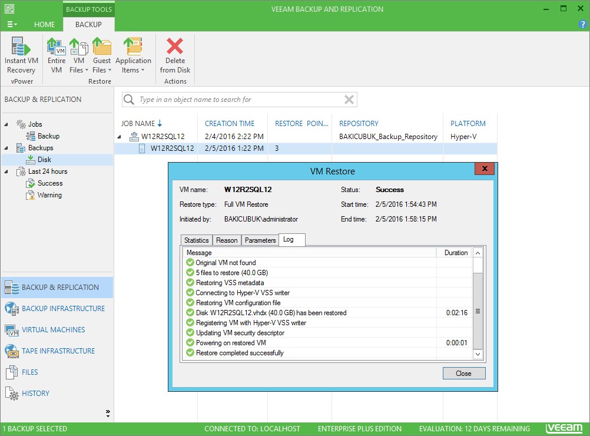Select log entry 'Original VM not found'
The image size is (590, 436).
tap(327, 263)
